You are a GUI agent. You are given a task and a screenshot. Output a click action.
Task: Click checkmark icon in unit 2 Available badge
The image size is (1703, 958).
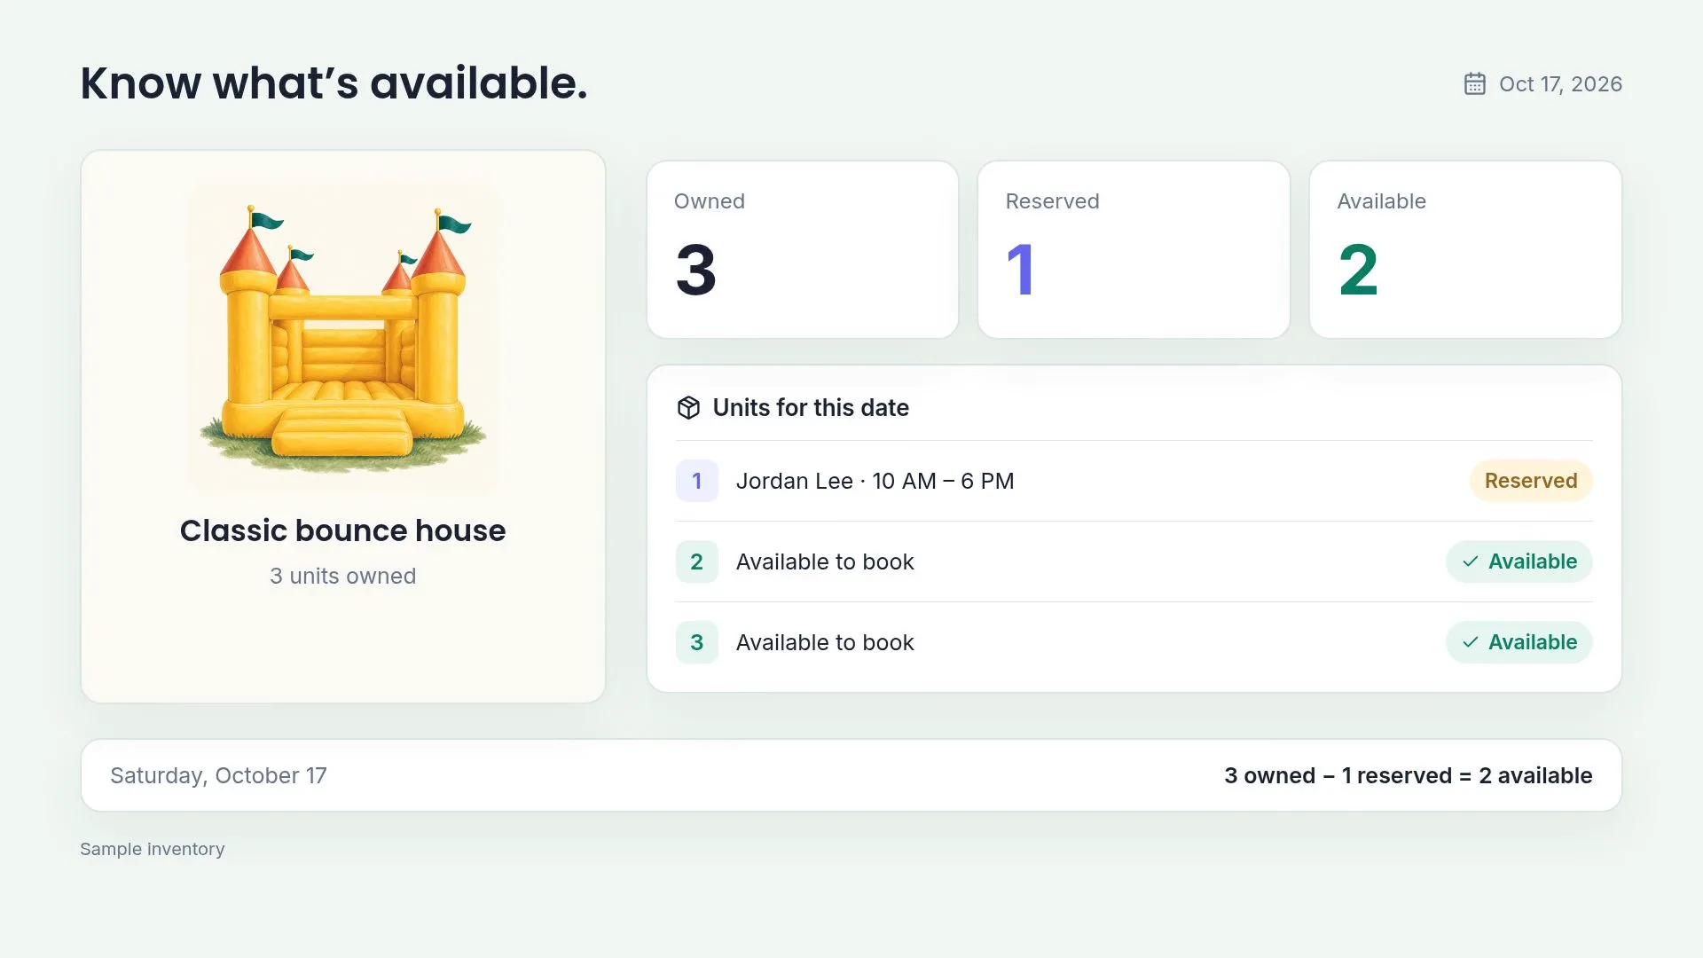point(1471,561)
